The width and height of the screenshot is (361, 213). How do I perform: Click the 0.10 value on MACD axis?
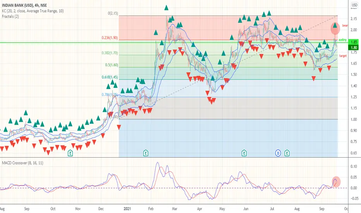354,166
